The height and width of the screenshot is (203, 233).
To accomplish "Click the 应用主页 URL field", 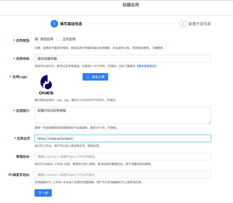I will pyautogui.click(x=122, y=139).
